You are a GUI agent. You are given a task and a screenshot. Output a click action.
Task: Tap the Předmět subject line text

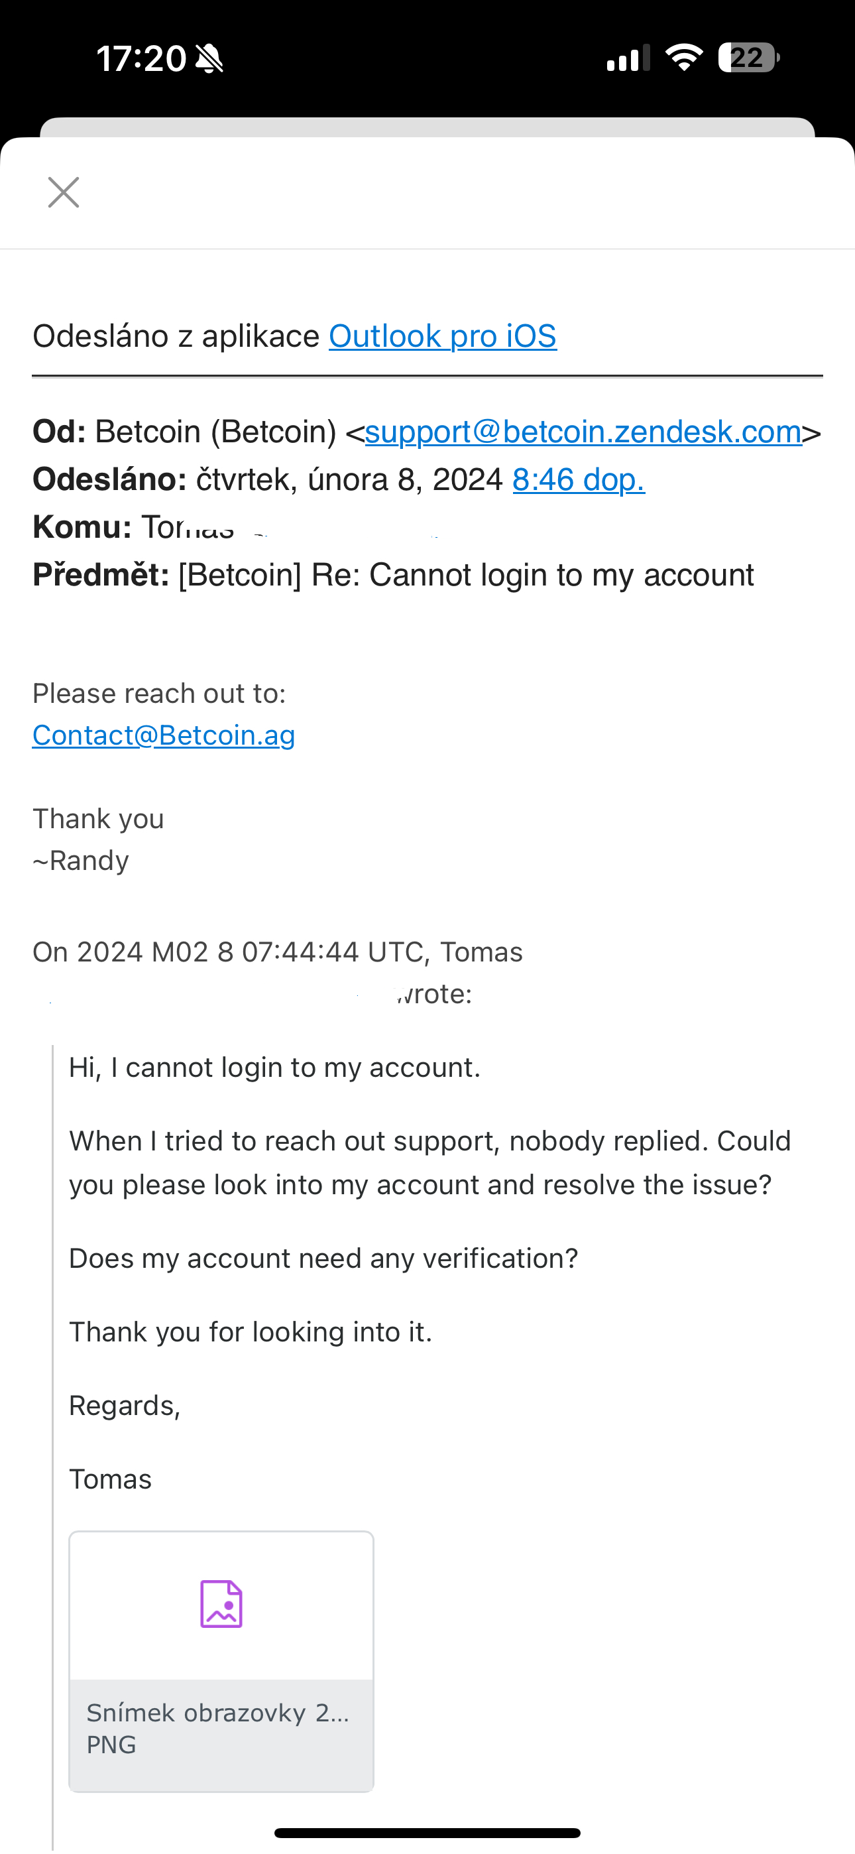coord(393,575)
